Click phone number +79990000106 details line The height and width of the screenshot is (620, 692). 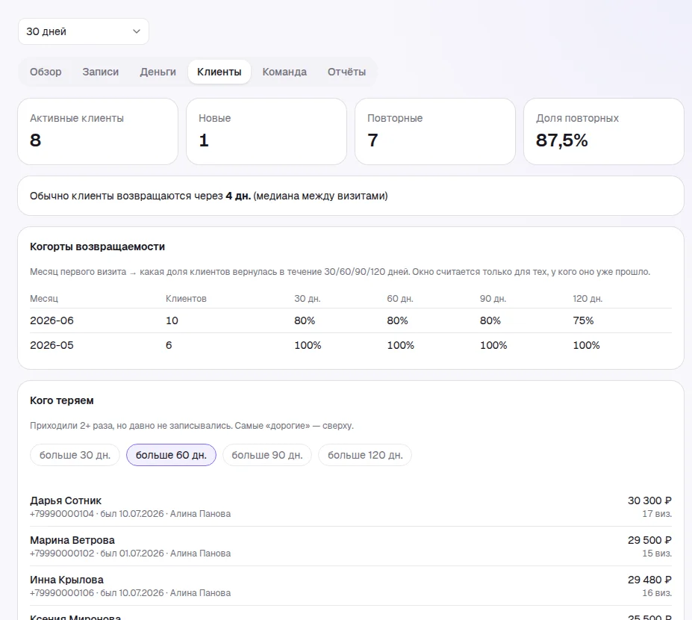[x=130, y=593]
